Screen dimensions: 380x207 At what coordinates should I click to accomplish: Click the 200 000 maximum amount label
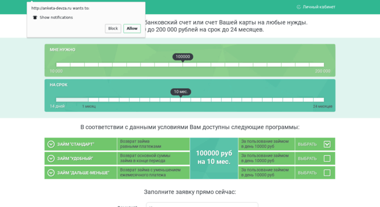pyautogui.click(x=323, y=71)
